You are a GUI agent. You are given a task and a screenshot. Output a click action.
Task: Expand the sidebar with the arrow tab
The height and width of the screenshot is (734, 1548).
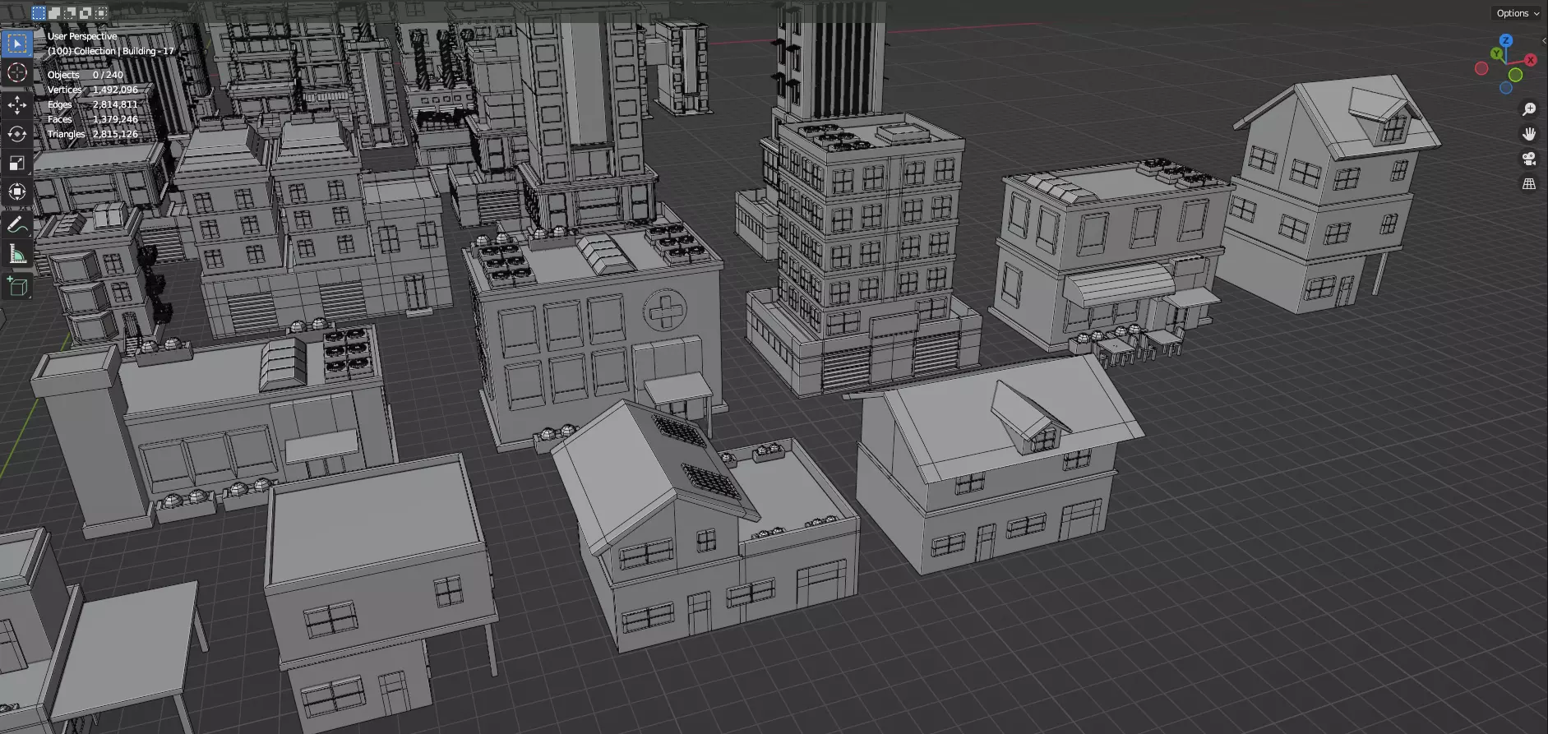(x=1543, y=40)
